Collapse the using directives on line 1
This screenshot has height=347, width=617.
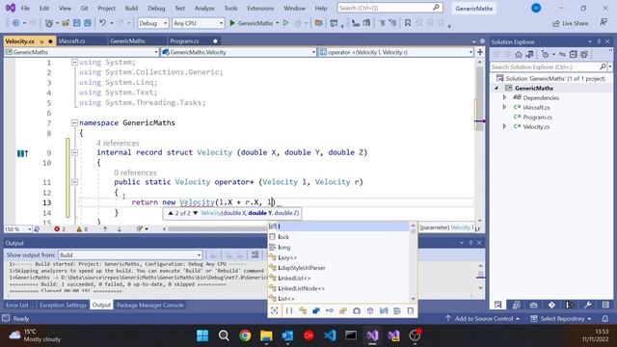(x=74, y=62)
